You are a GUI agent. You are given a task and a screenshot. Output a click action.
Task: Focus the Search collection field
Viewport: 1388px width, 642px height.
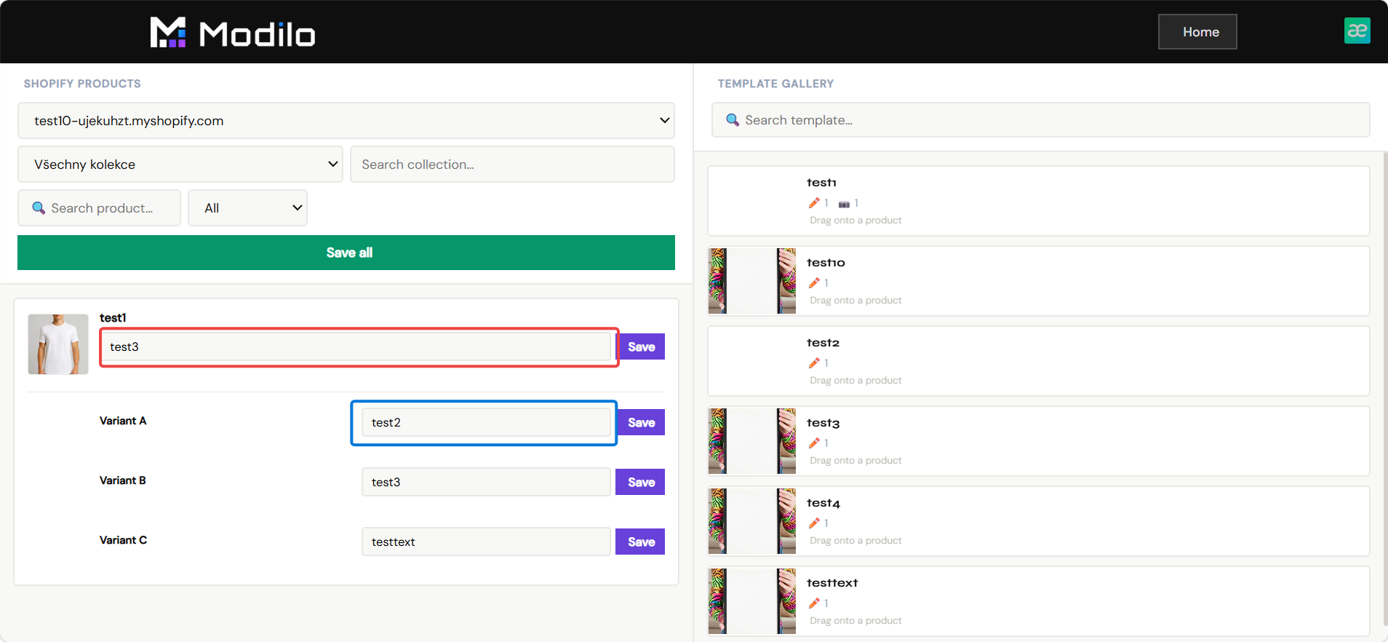tap(512, 165)
